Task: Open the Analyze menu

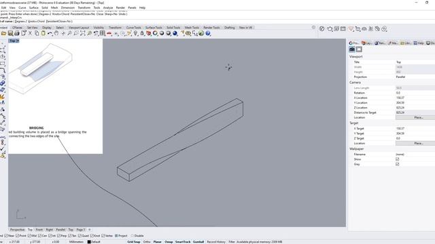Action: point(108,7)
